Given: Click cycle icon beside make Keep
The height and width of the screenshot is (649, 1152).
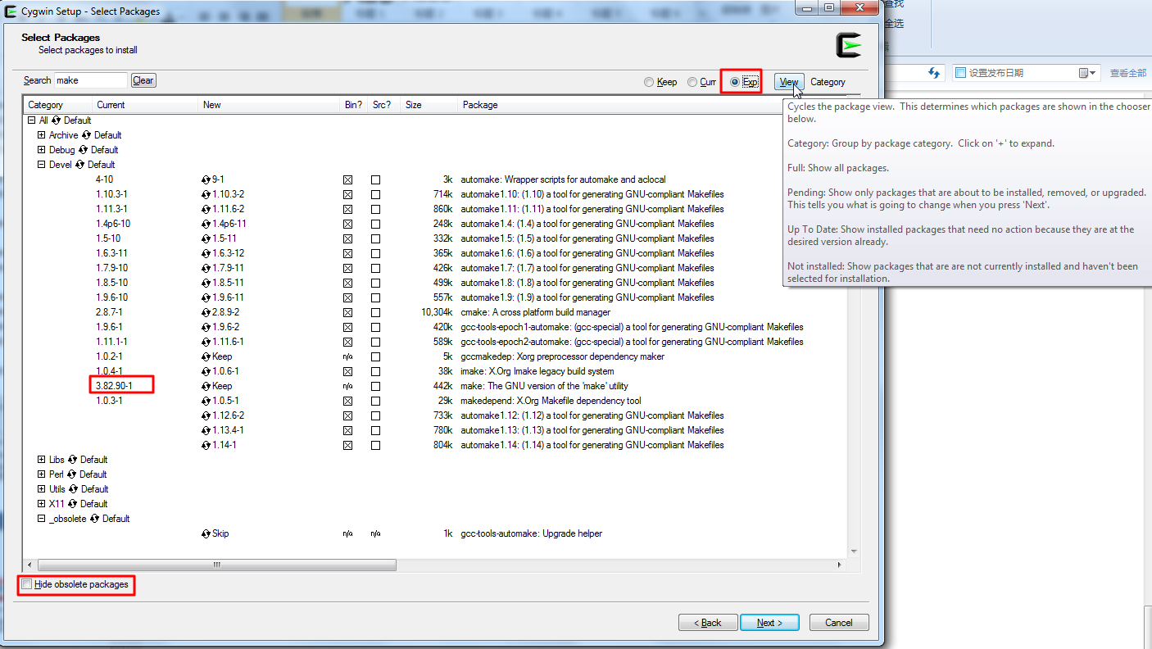Looking at the screenshot, I should [x=206, y=386].
